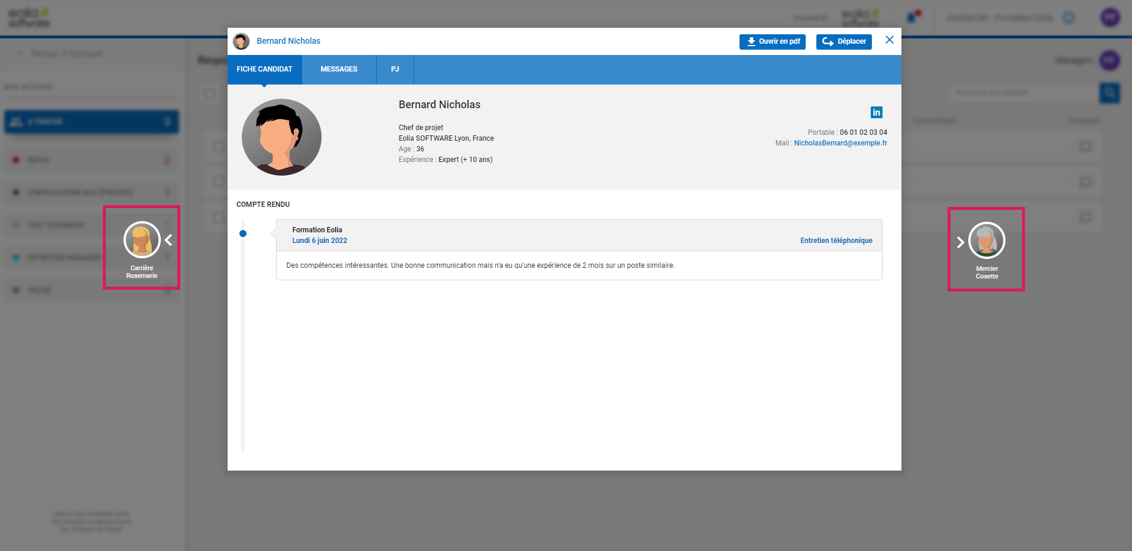Switch to the Messages tab
The image size is (1132, 551).
339,69
